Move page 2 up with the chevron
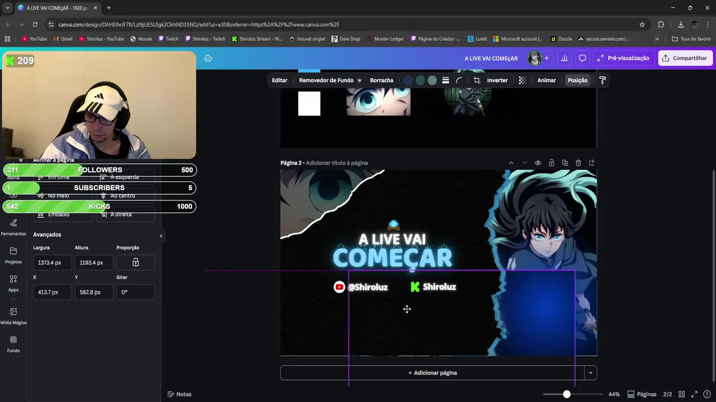Screen dimensions: 716x402 (511, 163)
